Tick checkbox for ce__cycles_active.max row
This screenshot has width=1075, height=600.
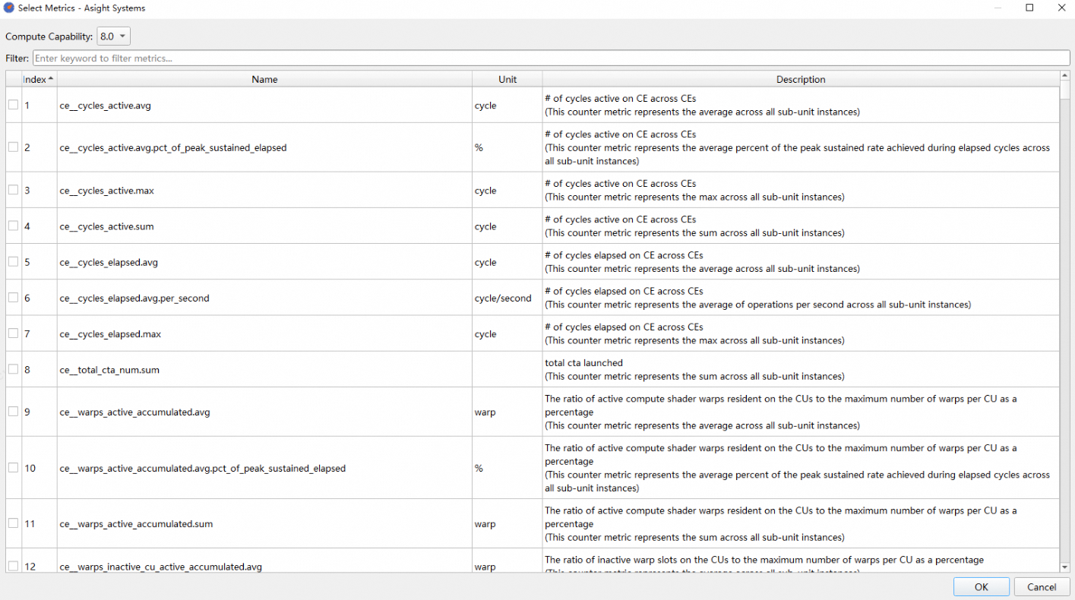[13, 190]
